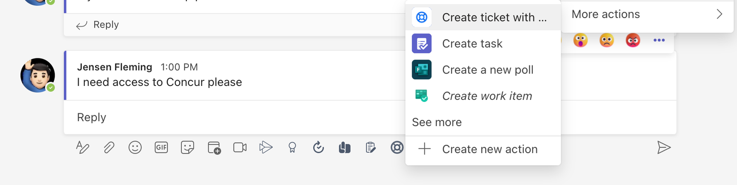
Task: Click the video camera icon
Action: pos(240,147)
